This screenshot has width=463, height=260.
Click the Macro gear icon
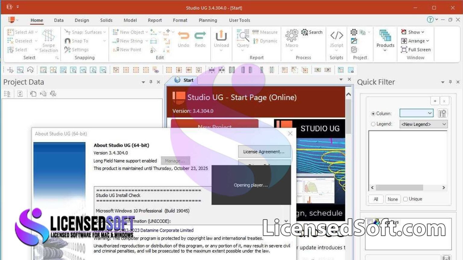291,36
